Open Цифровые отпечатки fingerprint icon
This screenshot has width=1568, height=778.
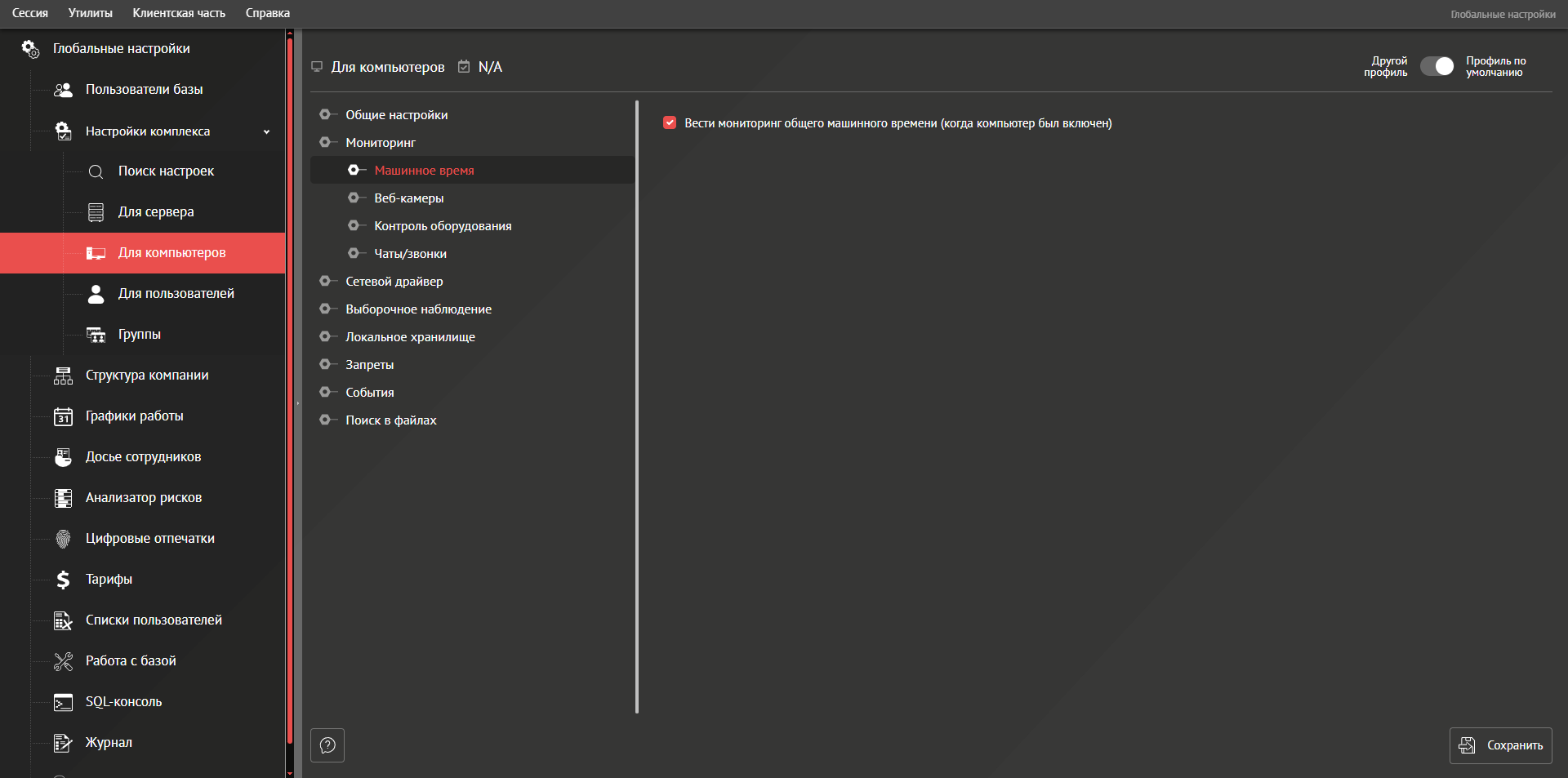click(x=63, y=539)
